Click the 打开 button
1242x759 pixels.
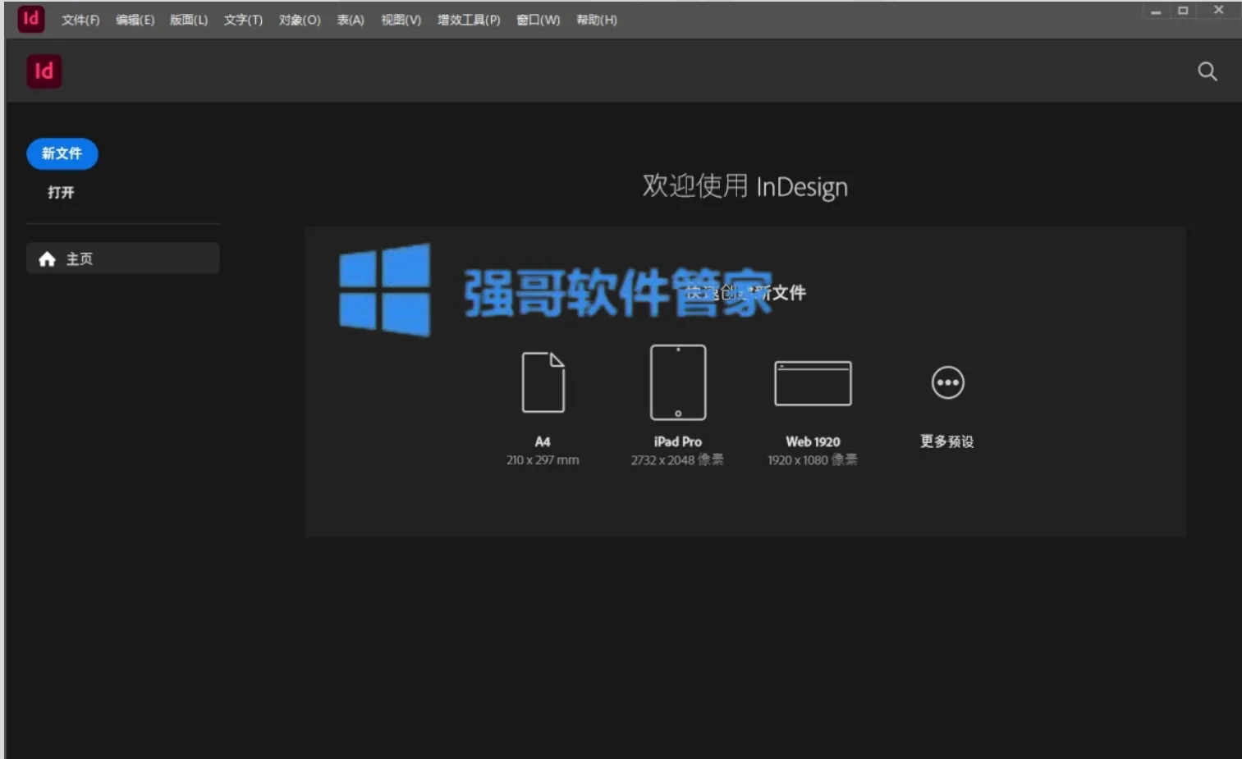(x=61, y=192)
